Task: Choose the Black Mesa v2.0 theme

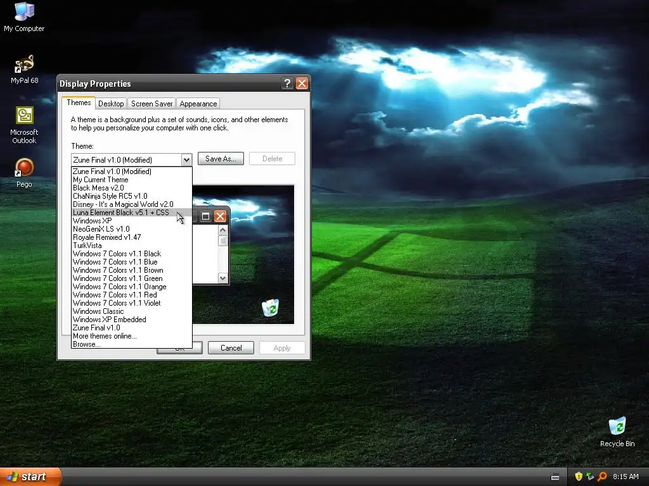Action: pos(132,188)
